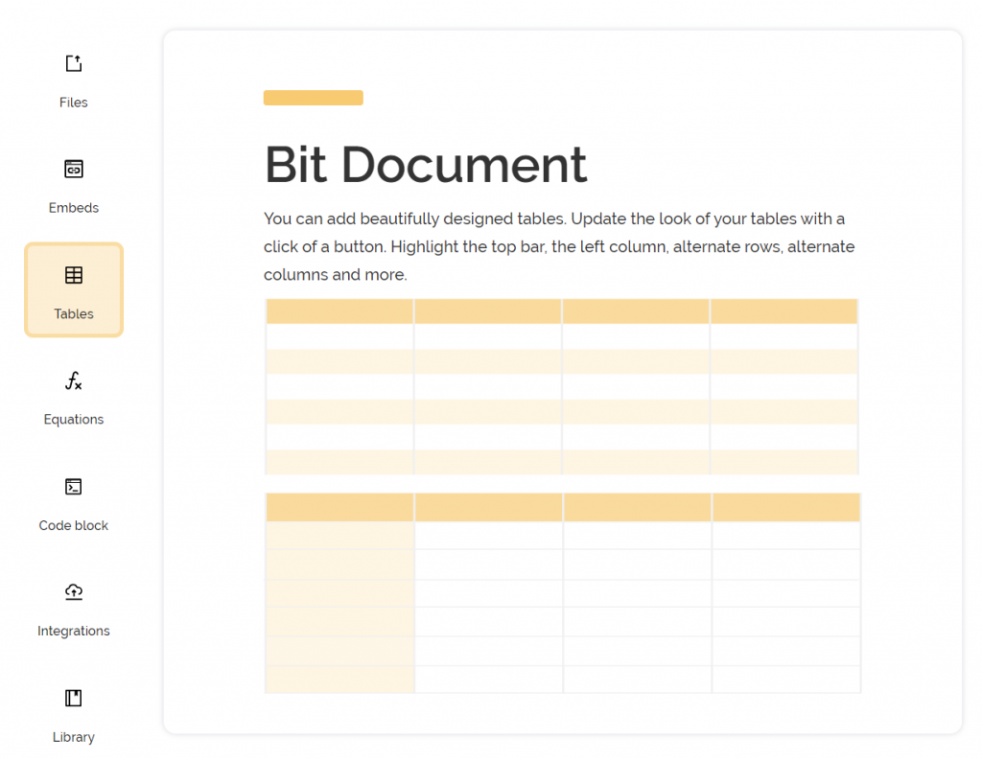
Task: Click the Embeds link-window icon
Action: (x=73, y=169)
